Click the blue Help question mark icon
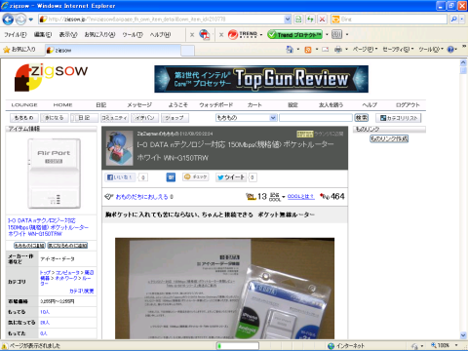468x351 pixels. (450, 50)
